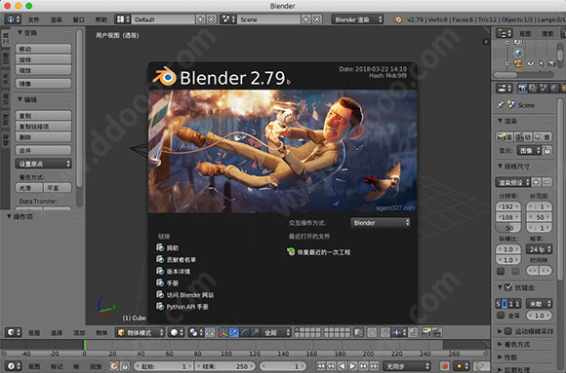
Task: Add a new scene with plus icon
Action: coord(305,19)
